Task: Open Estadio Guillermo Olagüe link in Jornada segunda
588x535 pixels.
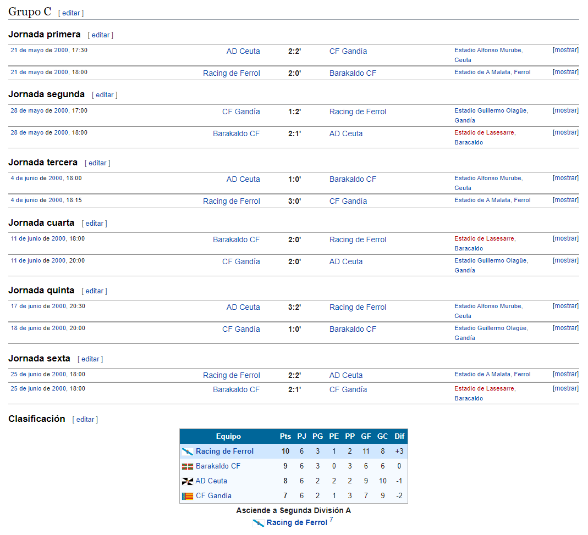Action: click(491, 110)
